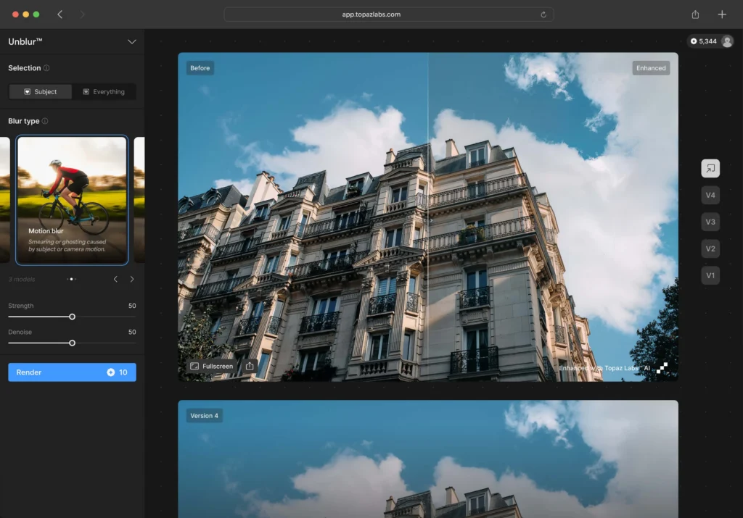The image size is (743, 518).
Task: Click the Blur type info icon
Action: (45, 121)
